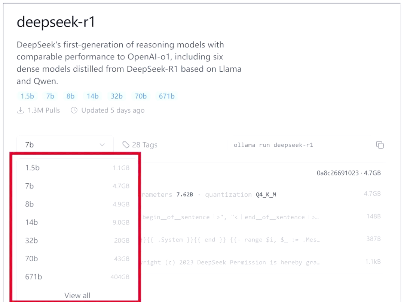Click the download icon beside 1.3M Pulls
The width and height of the screenshot is (404, 302).
coord(21,110)
